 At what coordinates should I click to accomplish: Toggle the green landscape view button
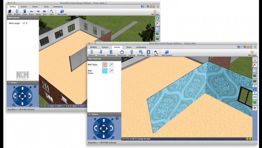click(x=255, y=102)
